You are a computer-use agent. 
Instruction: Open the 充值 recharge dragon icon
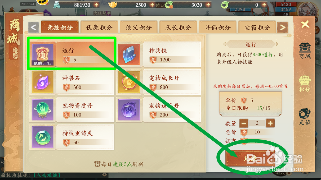click(305, 117)
